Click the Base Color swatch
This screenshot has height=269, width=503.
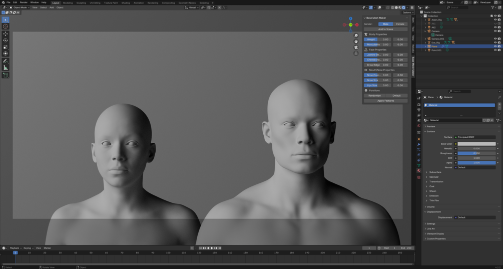pos(476,144)
